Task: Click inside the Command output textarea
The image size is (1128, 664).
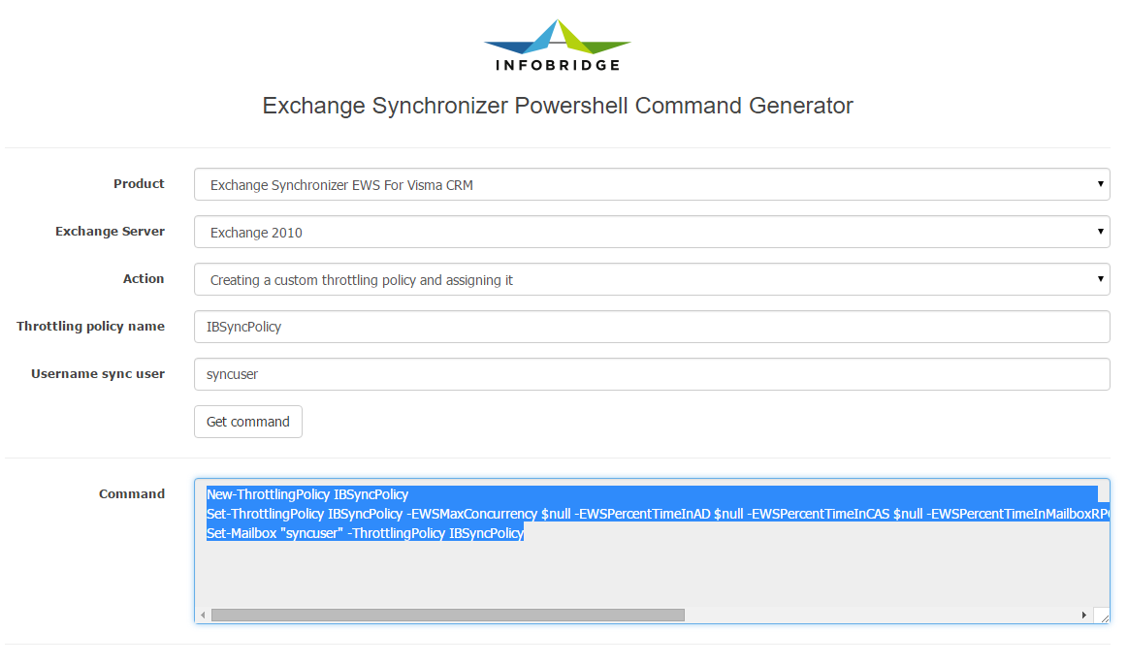Action: point(652,552)
